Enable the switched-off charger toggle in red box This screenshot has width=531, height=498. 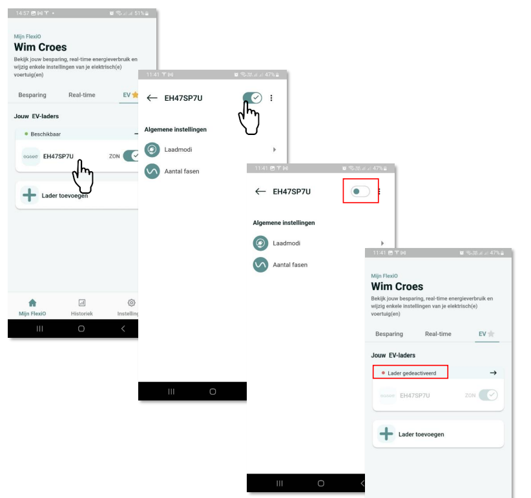coord(360,192)
